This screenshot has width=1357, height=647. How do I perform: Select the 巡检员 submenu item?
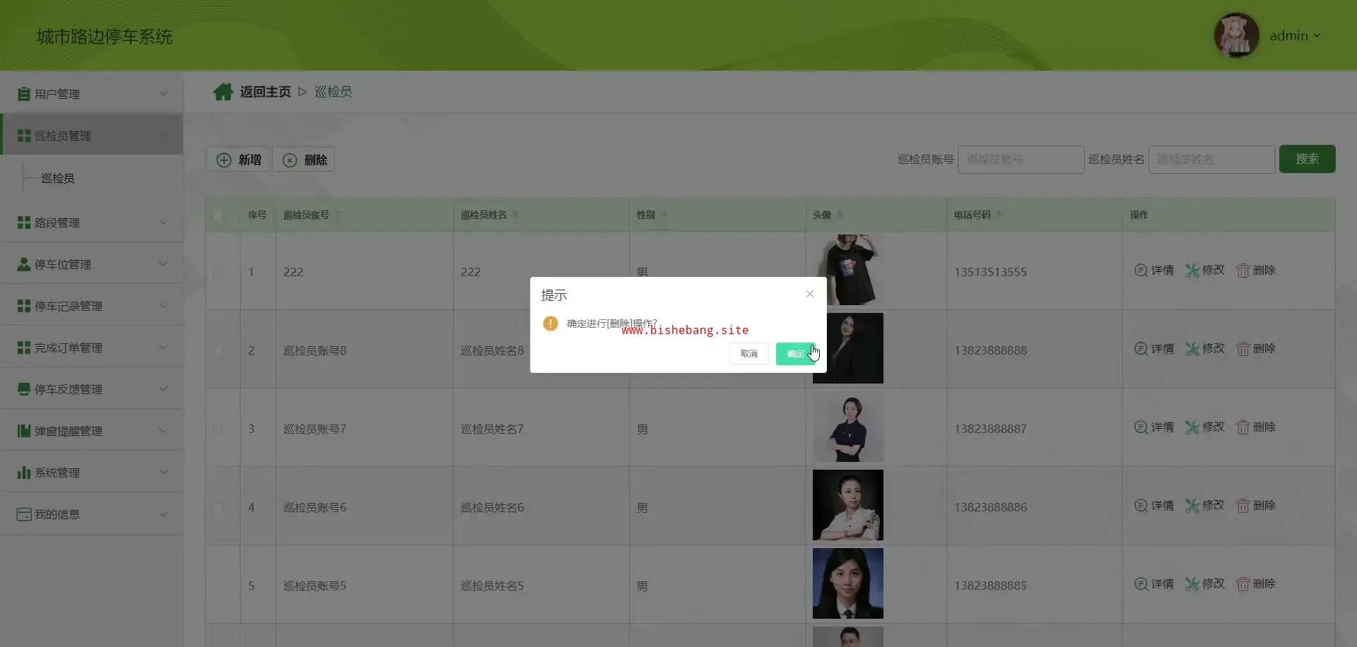(x=58, y=178)
